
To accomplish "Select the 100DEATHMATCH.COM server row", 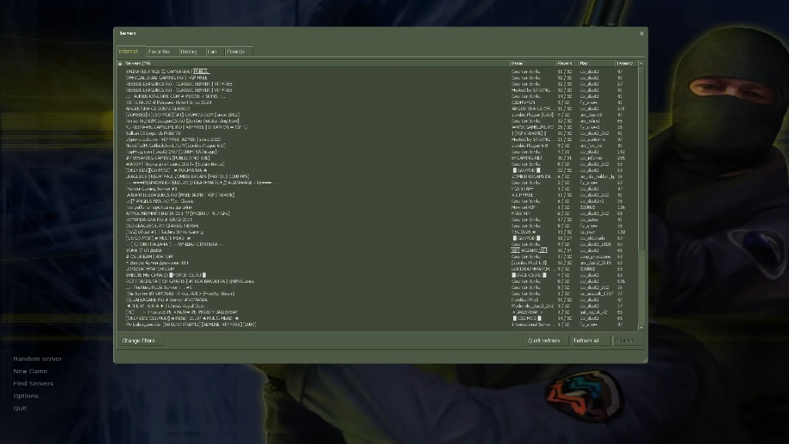I will pos(378,269).
